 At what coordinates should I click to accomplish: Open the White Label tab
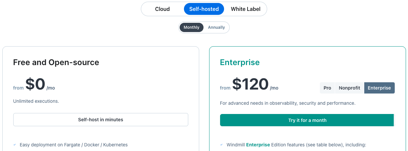click(x=246, y=9)
